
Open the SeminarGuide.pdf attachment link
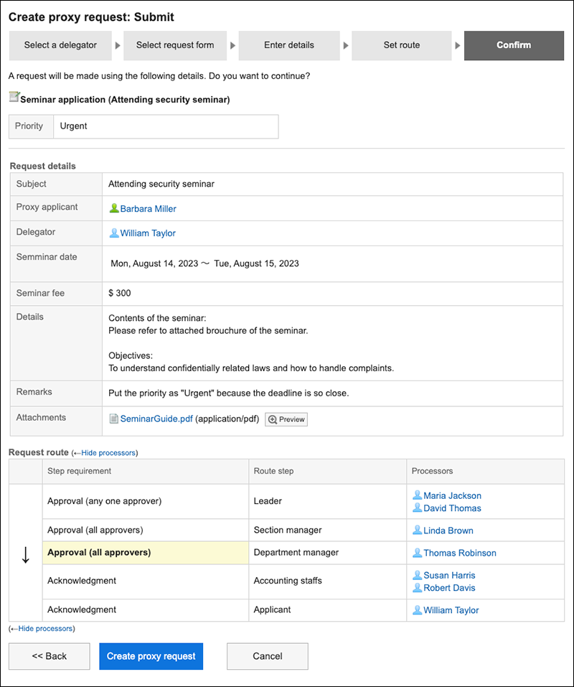[x=156, y=419]
